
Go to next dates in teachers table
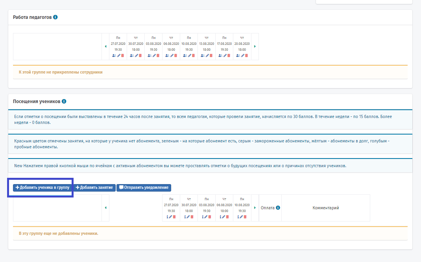(x=255, y=46)
